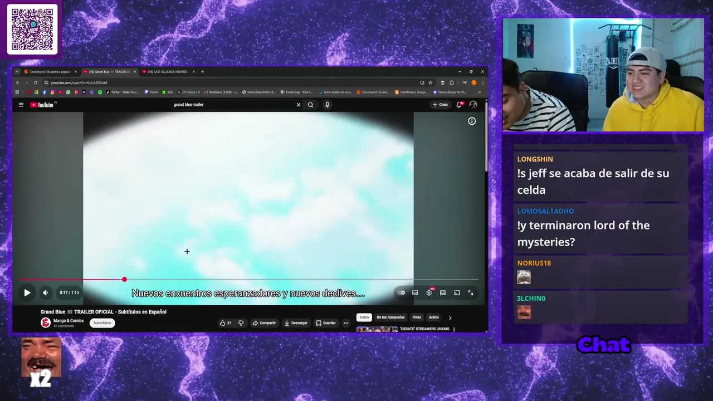This screenshot has width=713, height=401.
Task: Open the YouTube account avatar menu
Action: point(473,105)
